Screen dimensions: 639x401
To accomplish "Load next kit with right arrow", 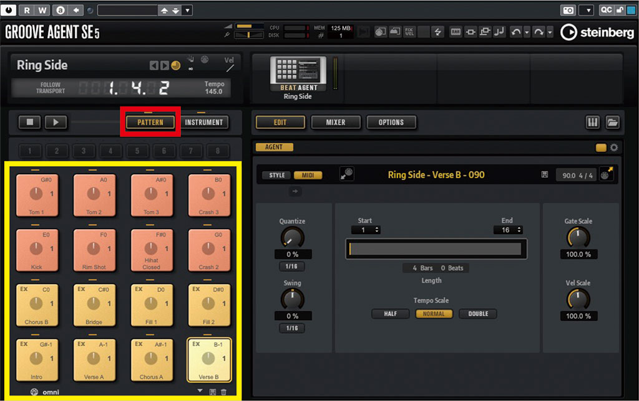I will tap(164, 65).
